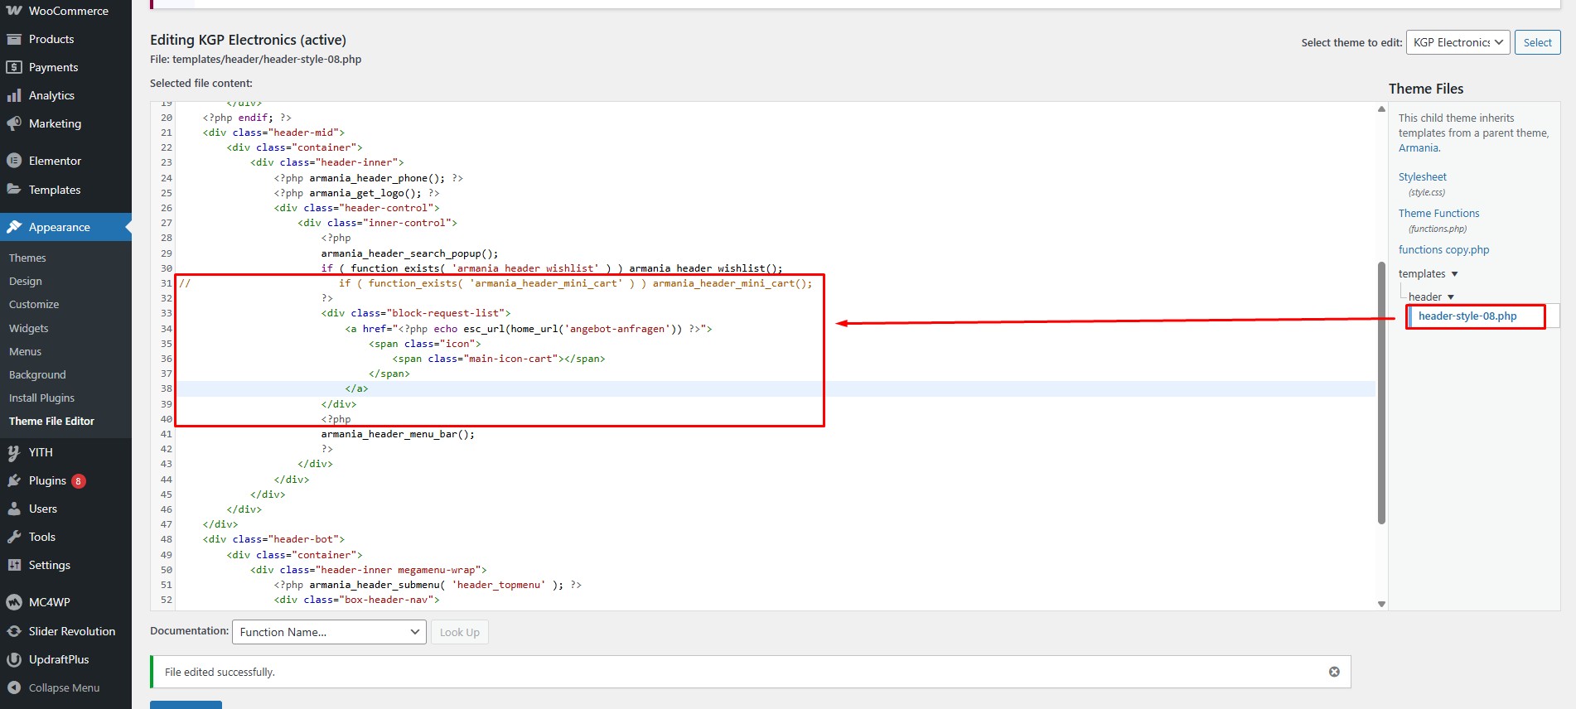Click the Select theme button
The width and height of the screenshot is (1576, 709).
[x=1537, y=42]
